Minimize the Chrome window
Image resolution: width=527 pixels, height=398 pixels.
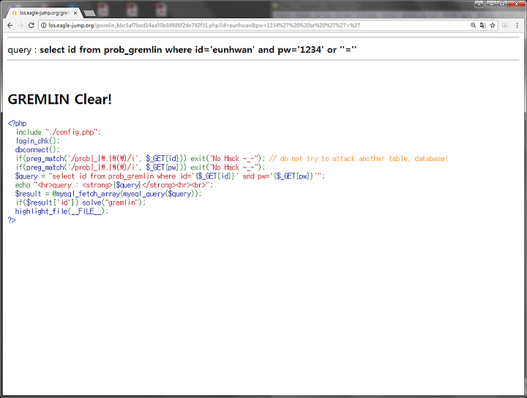(490, 4)
